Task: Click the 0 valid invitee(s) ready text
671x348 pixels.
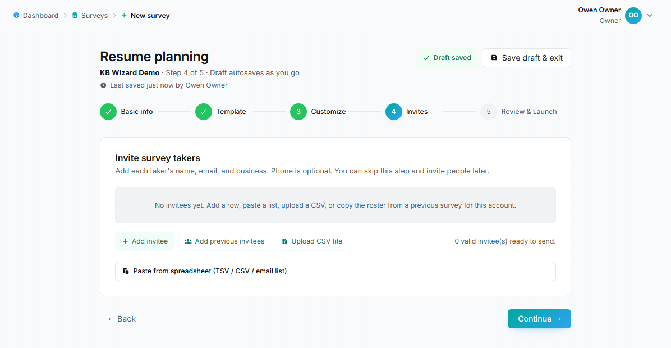Action: pyautogui.click(x=505, y=241)
